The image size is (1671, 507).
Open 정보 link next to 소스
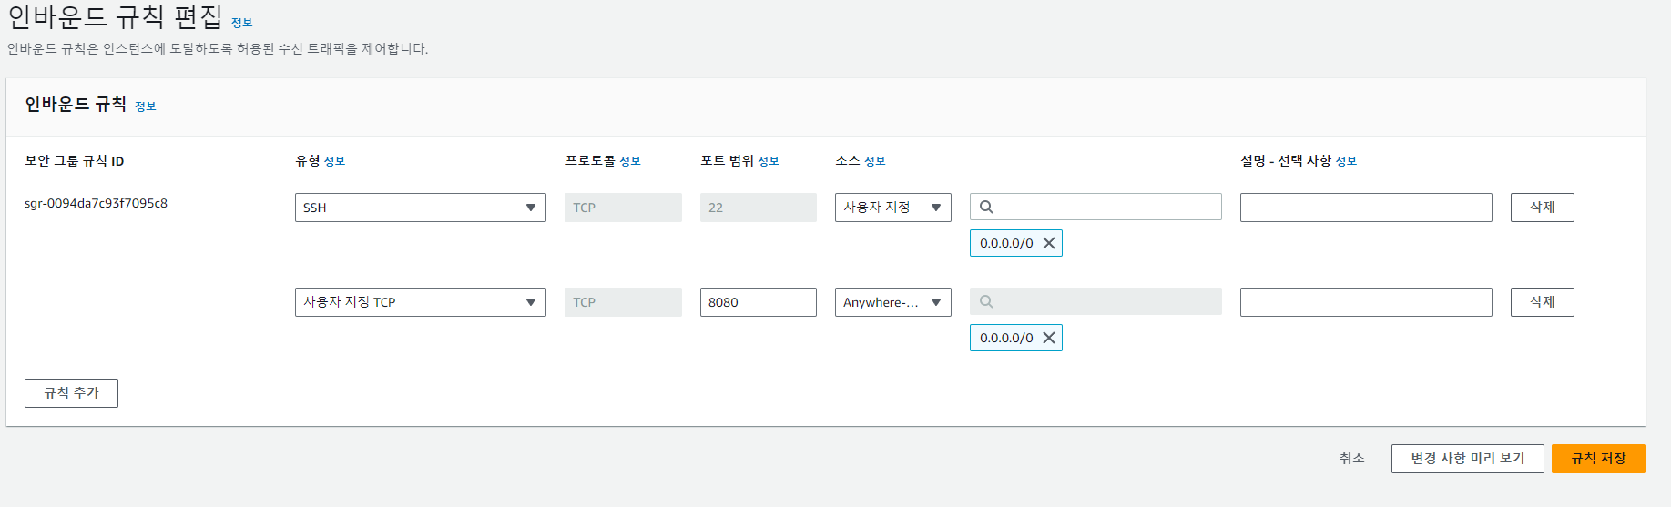tap(875, 161)
